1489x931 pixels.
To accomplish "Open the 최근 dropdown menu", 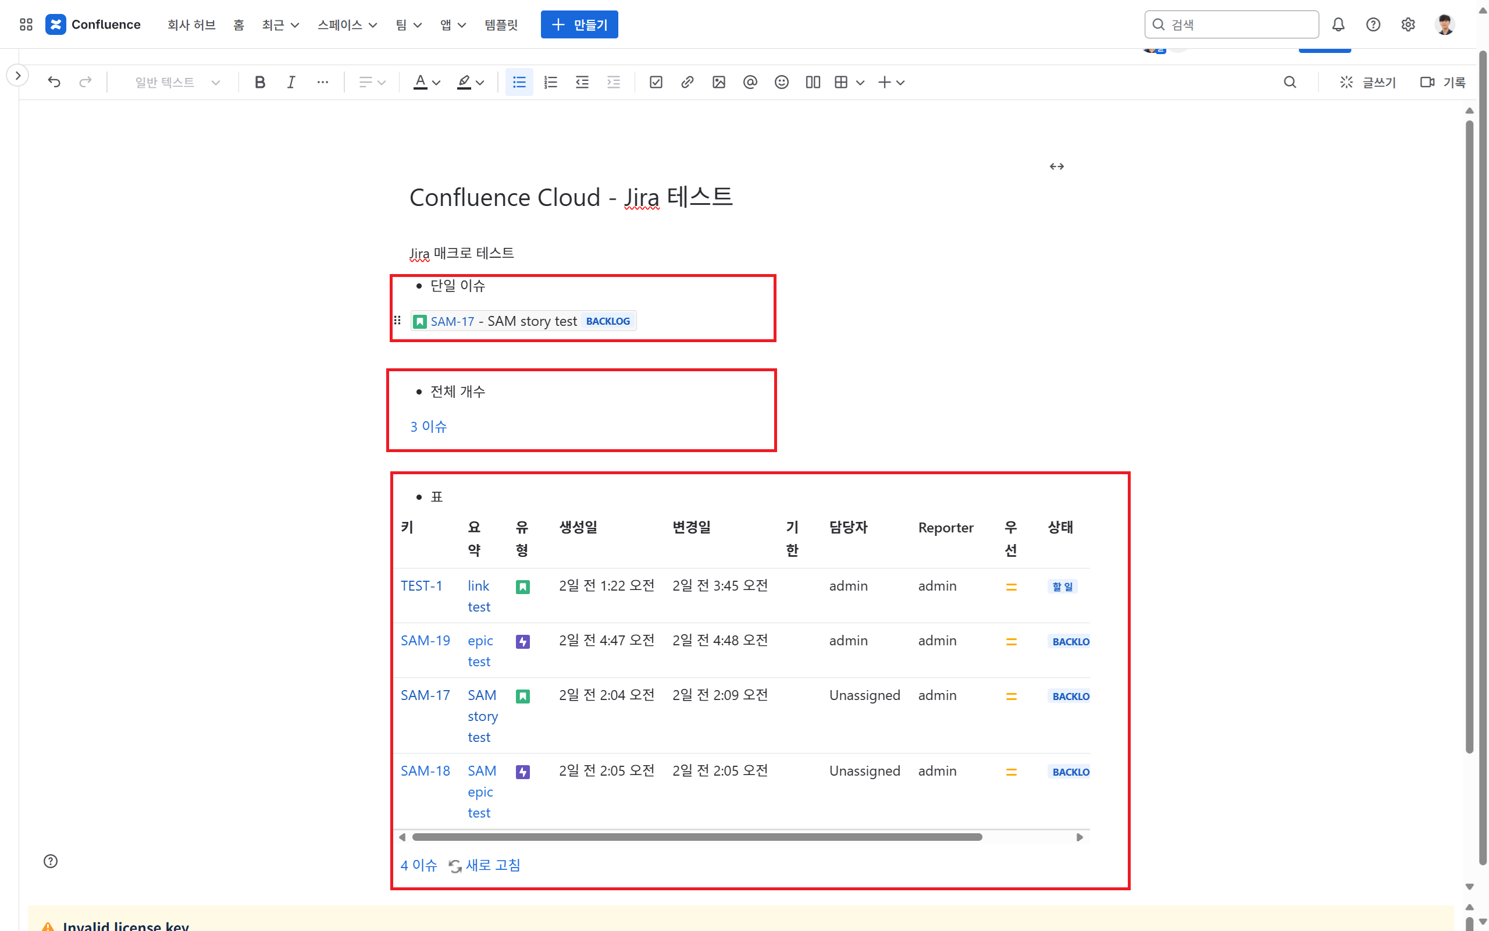I will (x=280, y=24).
